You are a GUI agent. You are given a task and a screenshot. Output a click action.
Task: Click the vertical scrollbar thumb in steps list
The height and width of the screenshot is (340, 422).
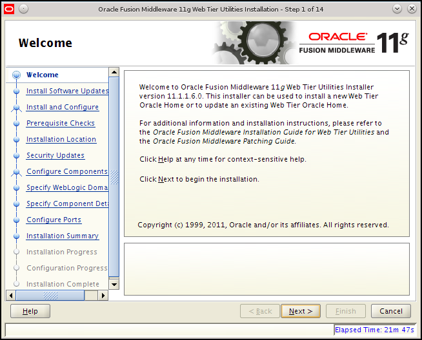coord(114,177)
